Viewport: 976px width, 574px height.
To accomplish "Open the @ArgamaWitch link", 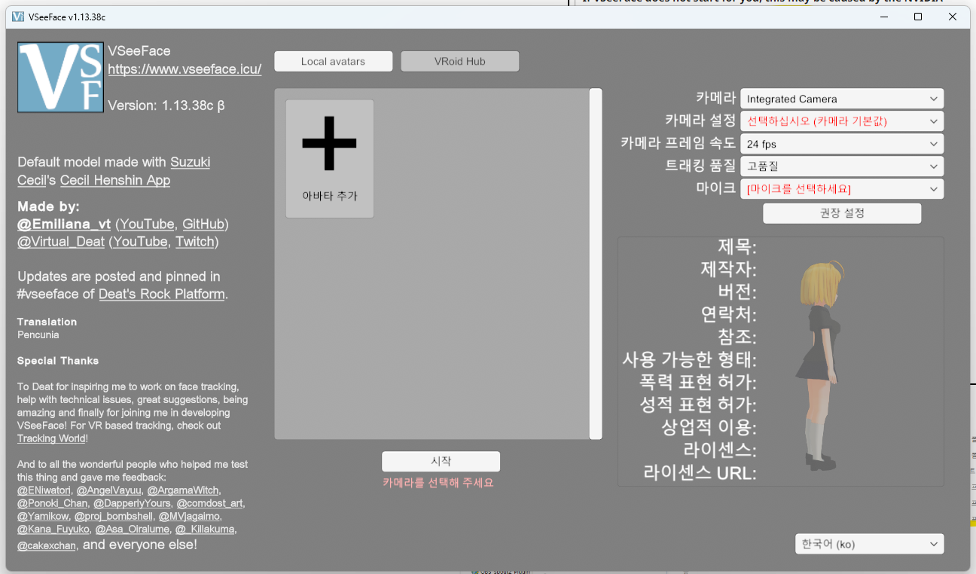I will (x=182, y=490).
